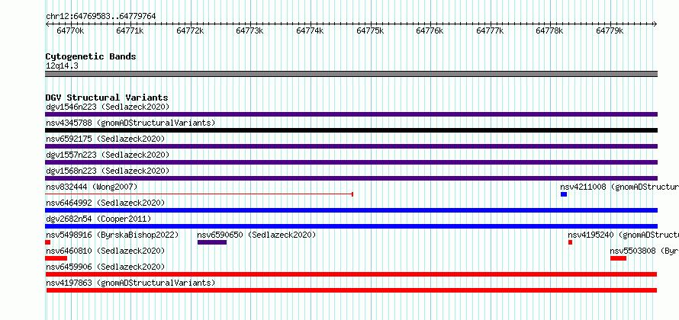Viewport: 679px width, 320px height.
Task: Click the nsv6459906 (Sedlazeck2020) label
Action: (x=105, y=267)
